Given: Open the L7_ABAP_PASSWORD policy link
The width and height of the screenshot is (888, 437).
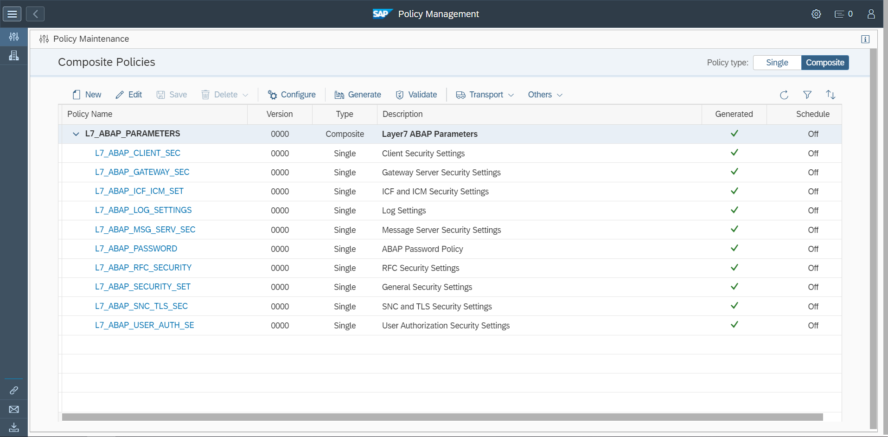Looking at the screenshot, I should (136, 249).
